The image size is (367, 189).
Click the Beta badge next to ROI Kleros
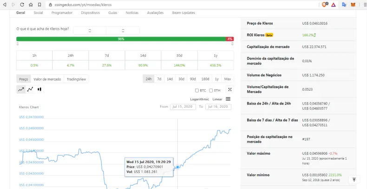(269, 35)
